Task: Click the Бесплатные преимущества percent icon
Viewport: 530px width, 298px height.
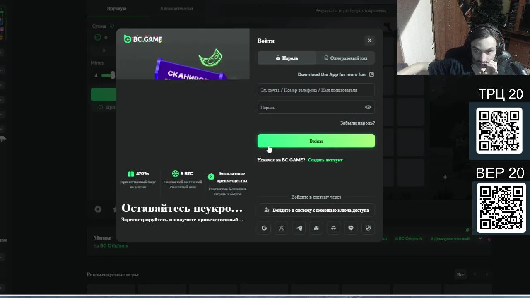Action: point(211,177)
